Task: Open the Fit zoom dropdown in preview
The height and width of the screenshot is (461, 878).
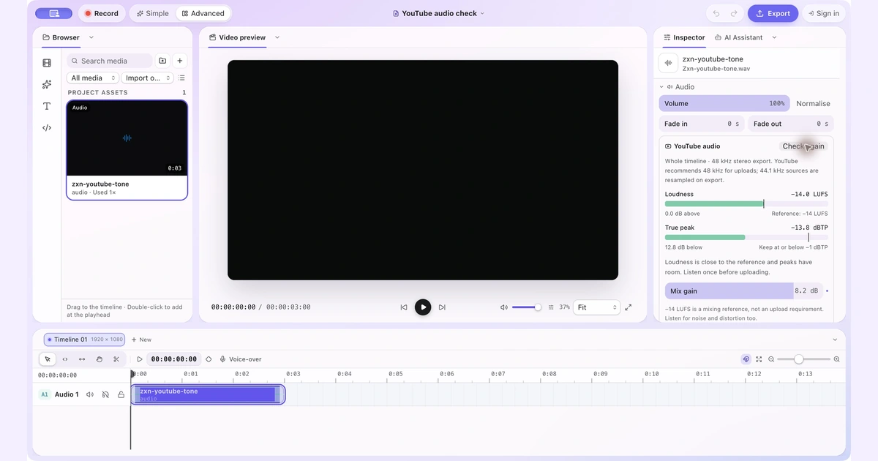Action: 596,307
